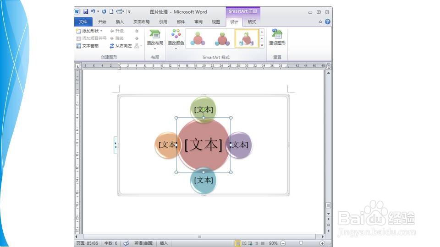Click the Save icon in quick access toolbar
The height and width of the screenshot is (247, 440).
[86, 11]
